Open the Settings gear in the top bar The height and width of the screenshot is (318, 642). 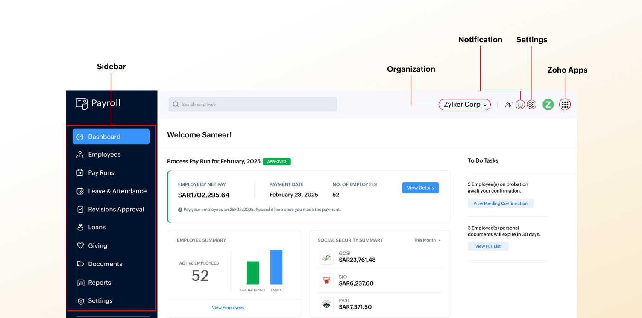click(531, 104)
